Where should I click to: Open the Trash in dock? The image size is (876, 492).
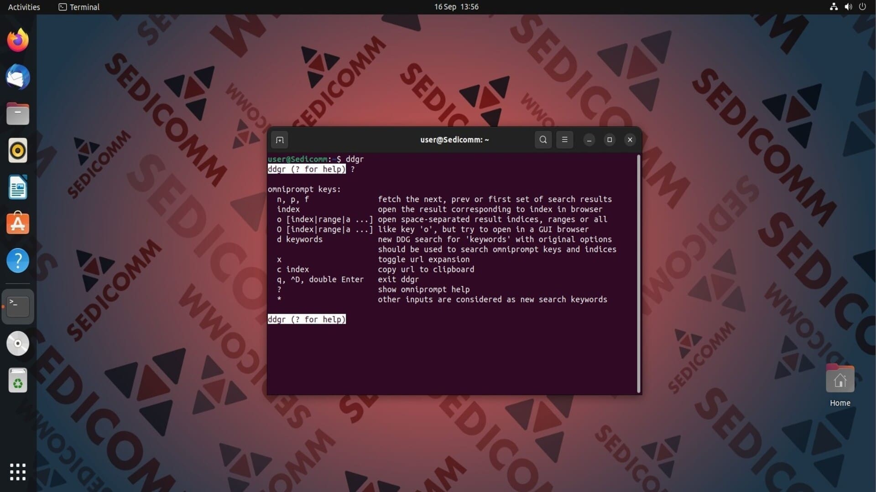[x=18, y=380]
